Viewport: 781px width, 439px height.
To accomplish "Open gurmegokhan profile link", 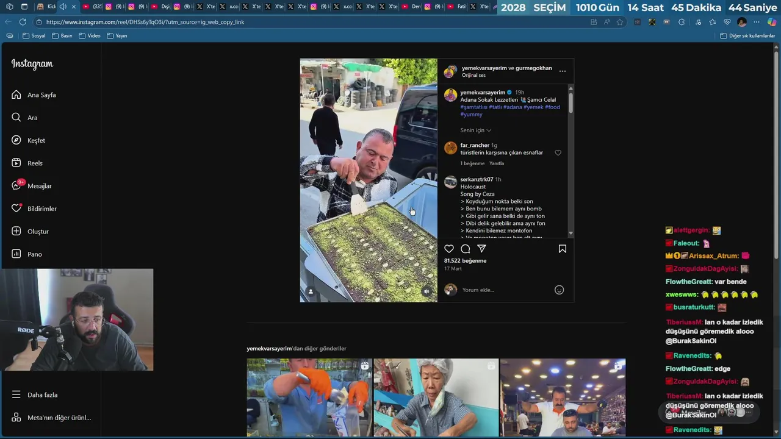I will [534, 68].
